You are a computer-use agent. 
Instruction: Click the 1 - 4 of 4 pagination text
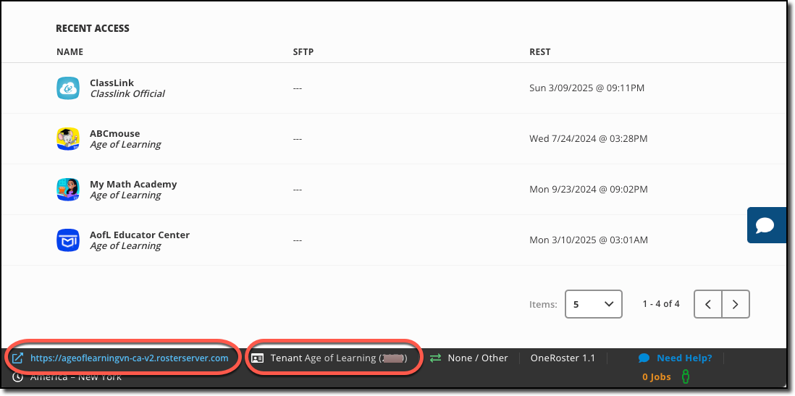coord(661,304)
